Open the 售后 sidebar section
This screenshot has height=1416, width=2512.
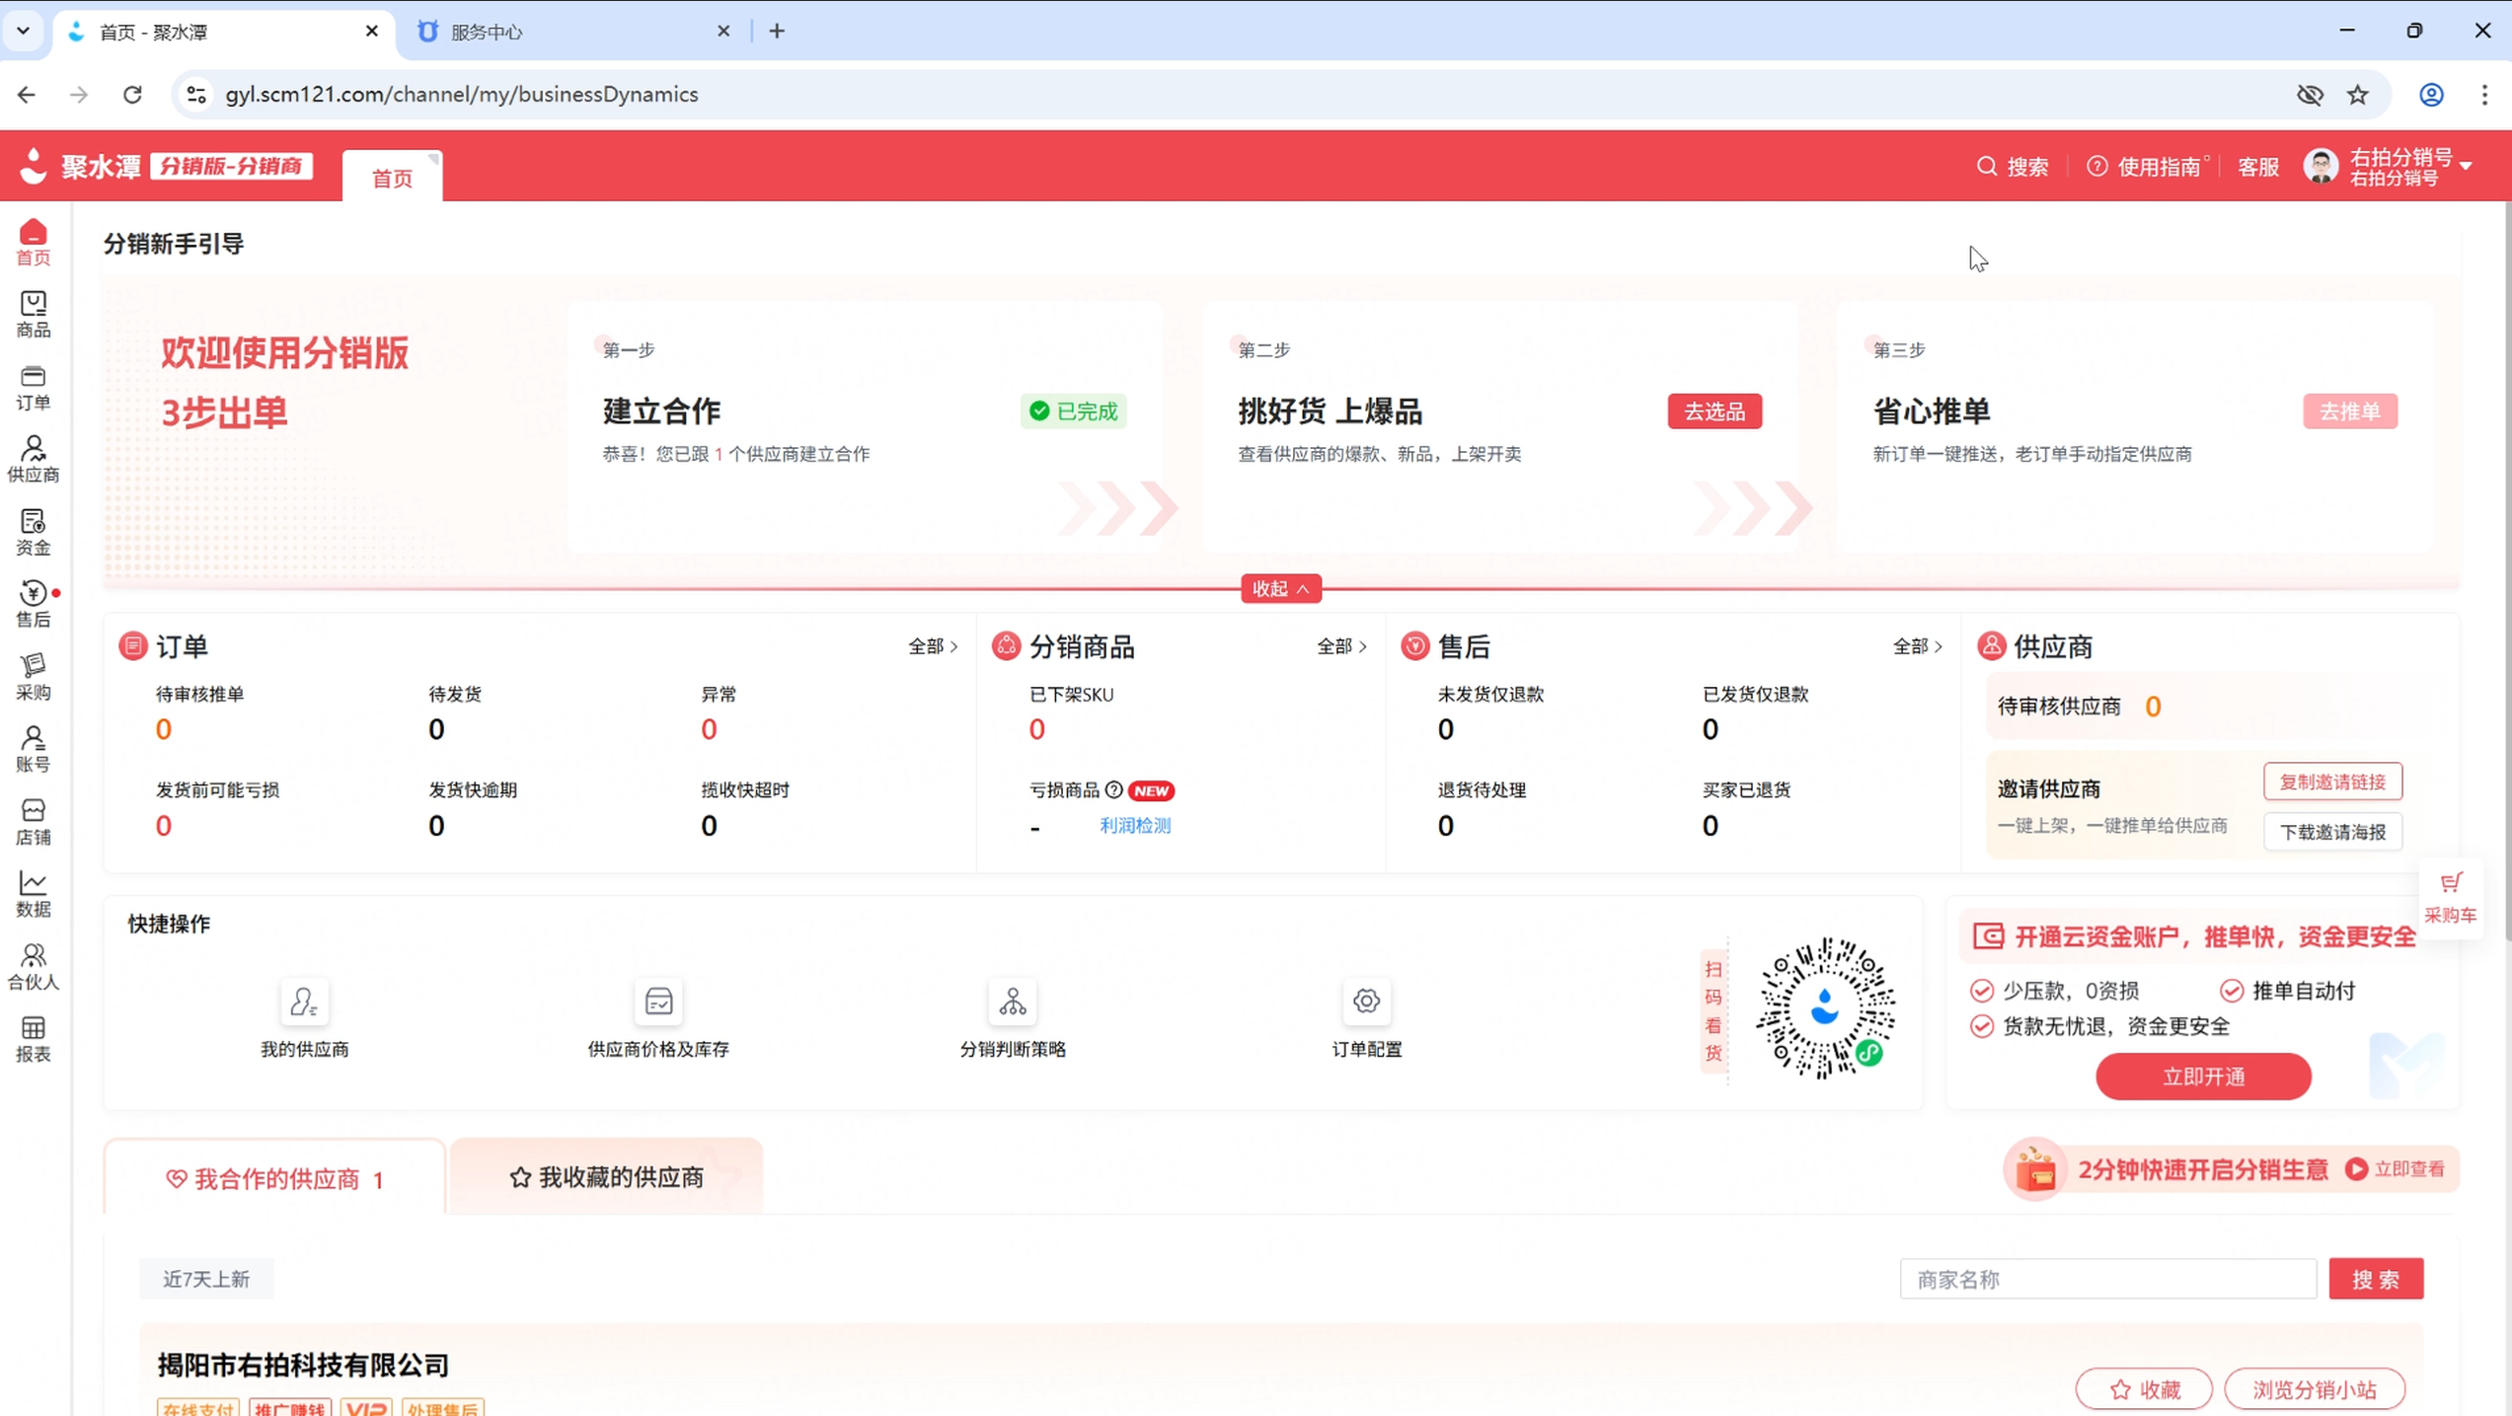[x=33, y=603]
